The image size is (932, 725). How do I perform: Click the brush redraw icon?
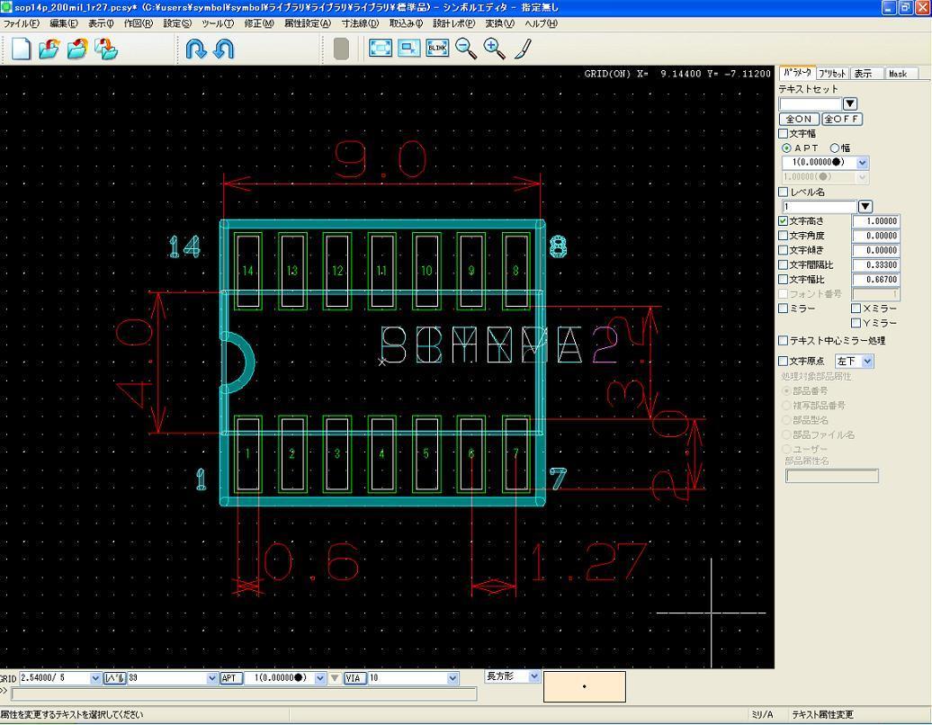point(523,49)
